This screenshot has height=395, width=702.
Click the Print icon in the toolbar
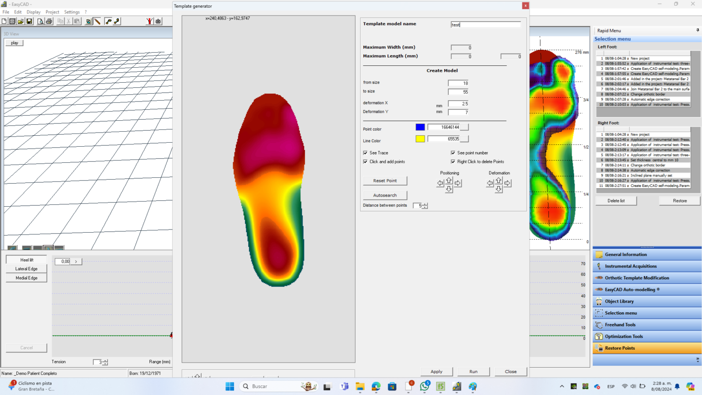coord(49,21)
